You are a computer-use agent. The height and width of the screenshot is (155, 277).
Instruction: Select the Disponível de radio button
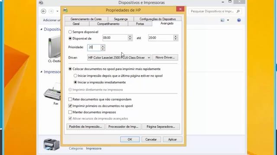70,38
